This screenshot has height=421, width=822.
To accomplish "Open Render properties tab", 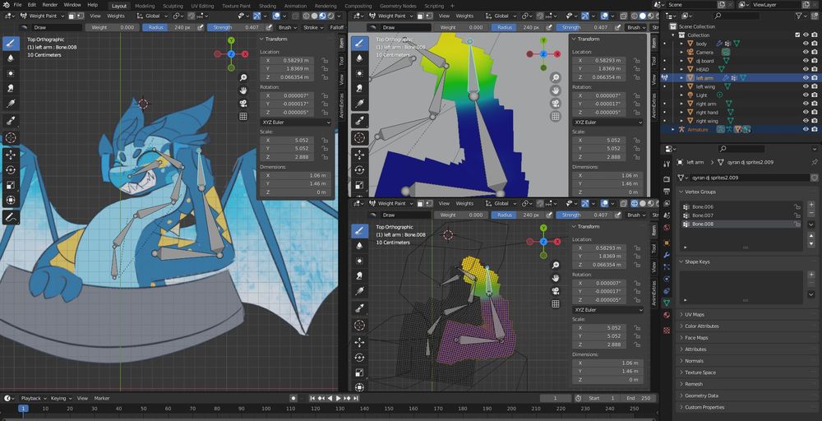I will (667, 178).
